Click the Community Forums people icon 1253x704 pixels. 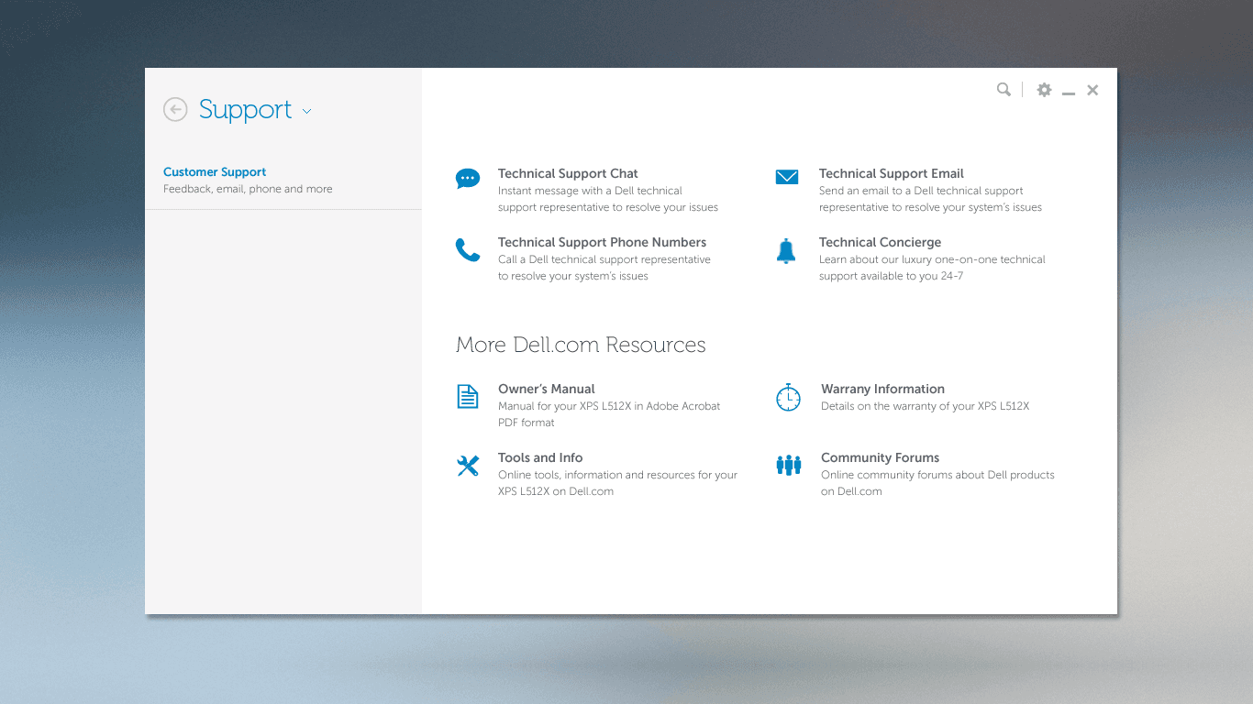789,466
